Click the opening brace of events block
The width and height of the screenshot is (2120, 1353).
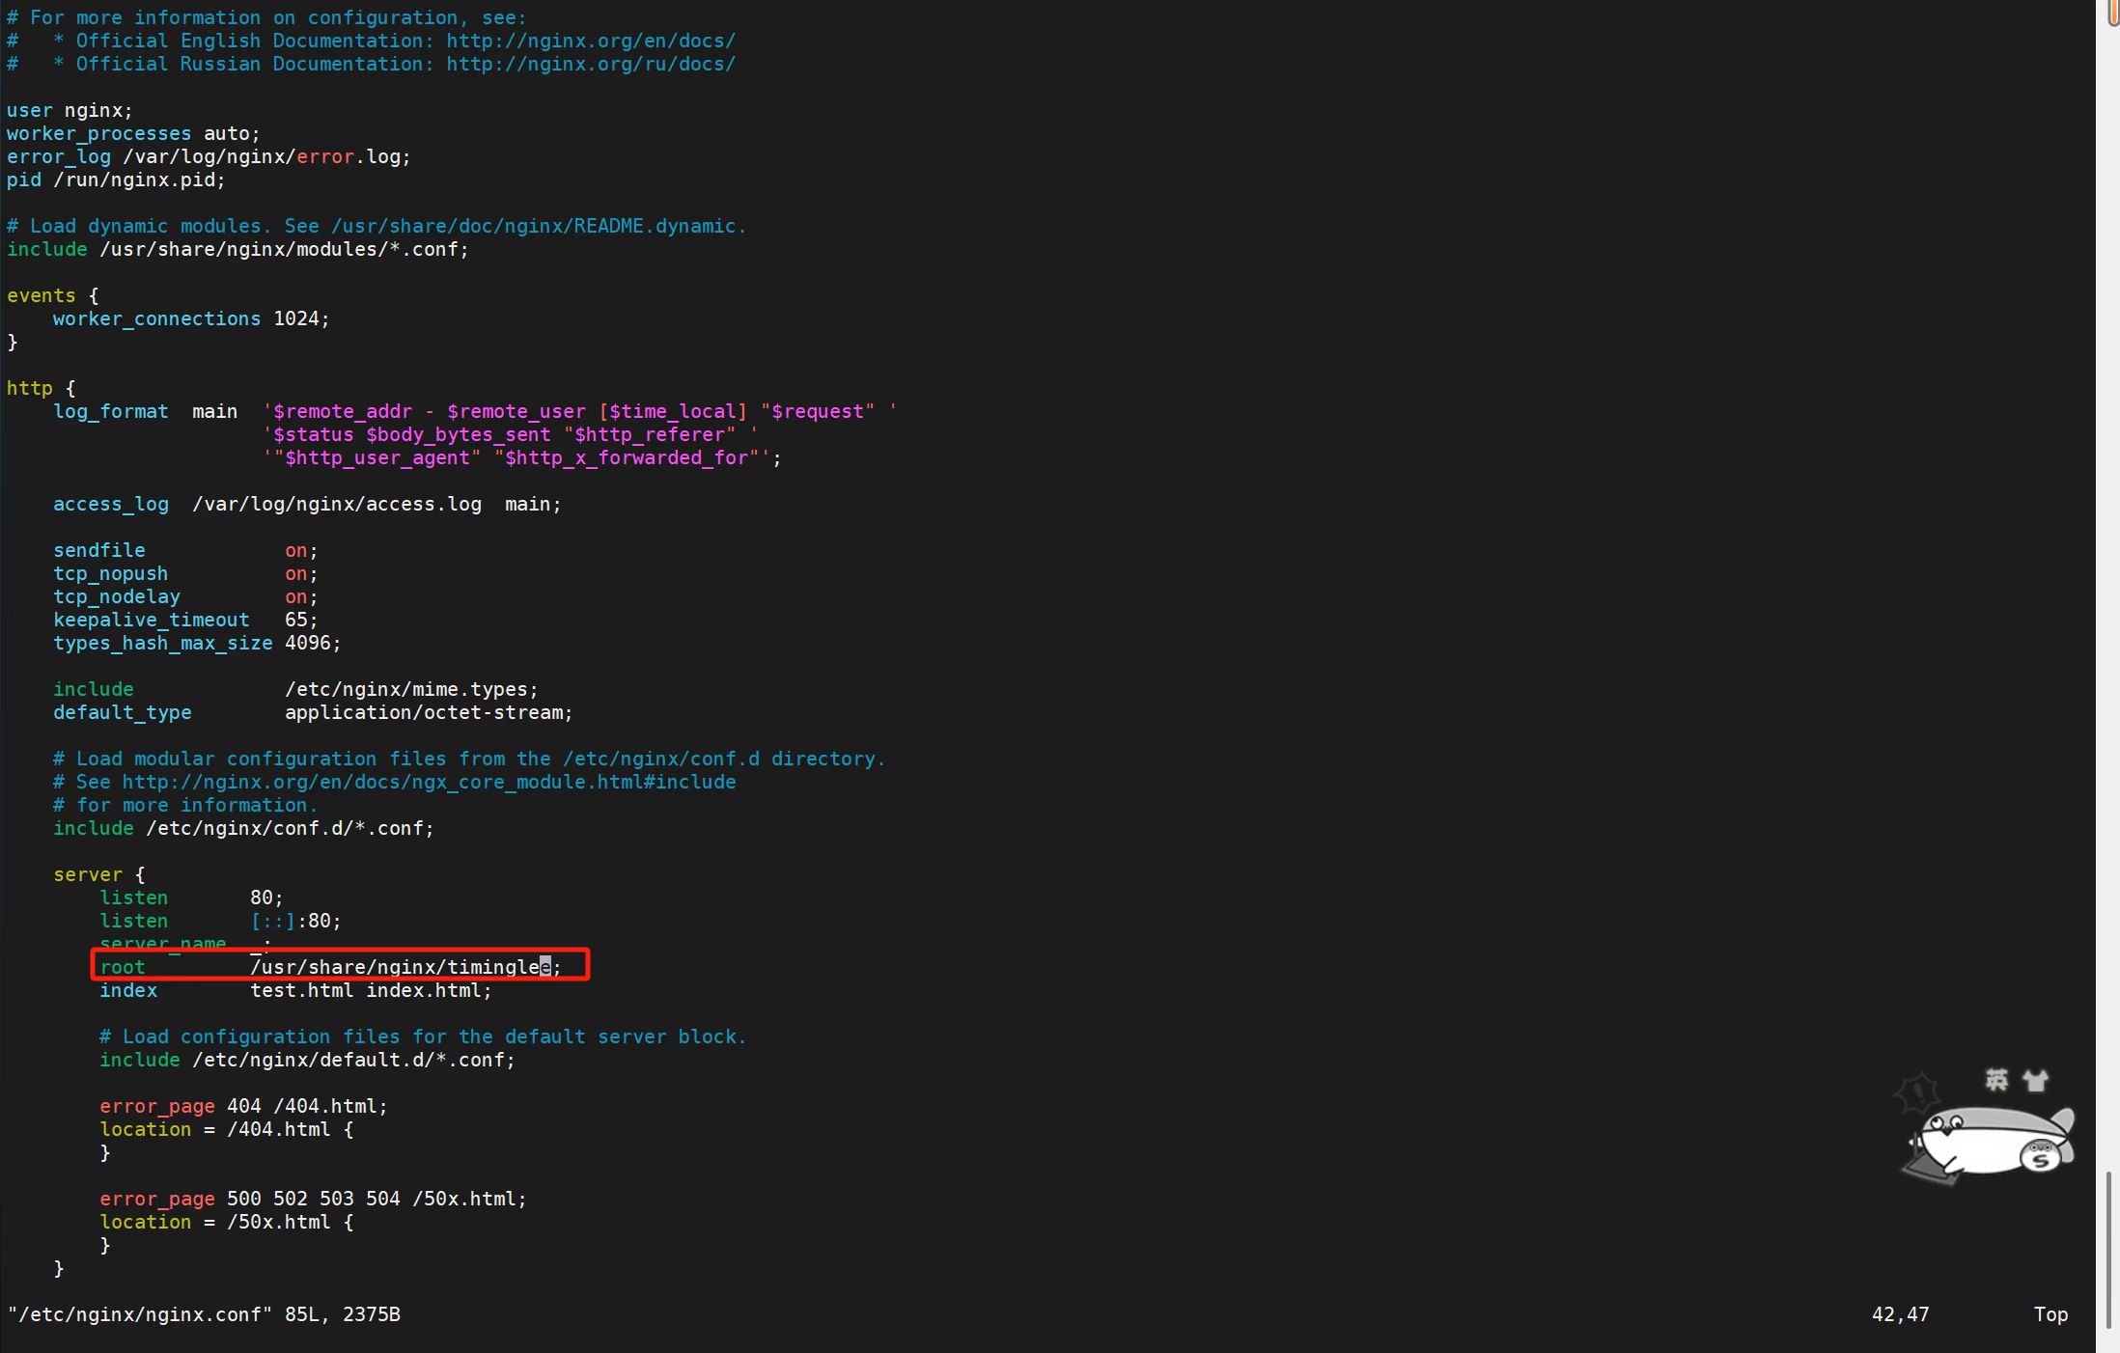pos(94,296)
